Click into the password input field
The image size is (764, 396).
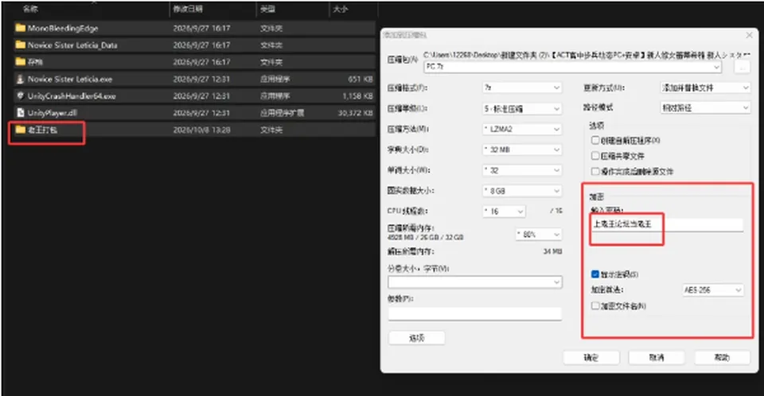point(667,224)
